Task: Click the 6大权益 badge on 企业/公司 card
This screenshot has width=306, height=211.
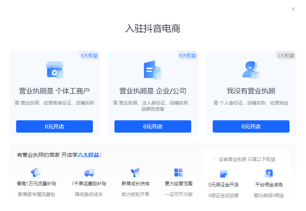Action: (187, 55)
